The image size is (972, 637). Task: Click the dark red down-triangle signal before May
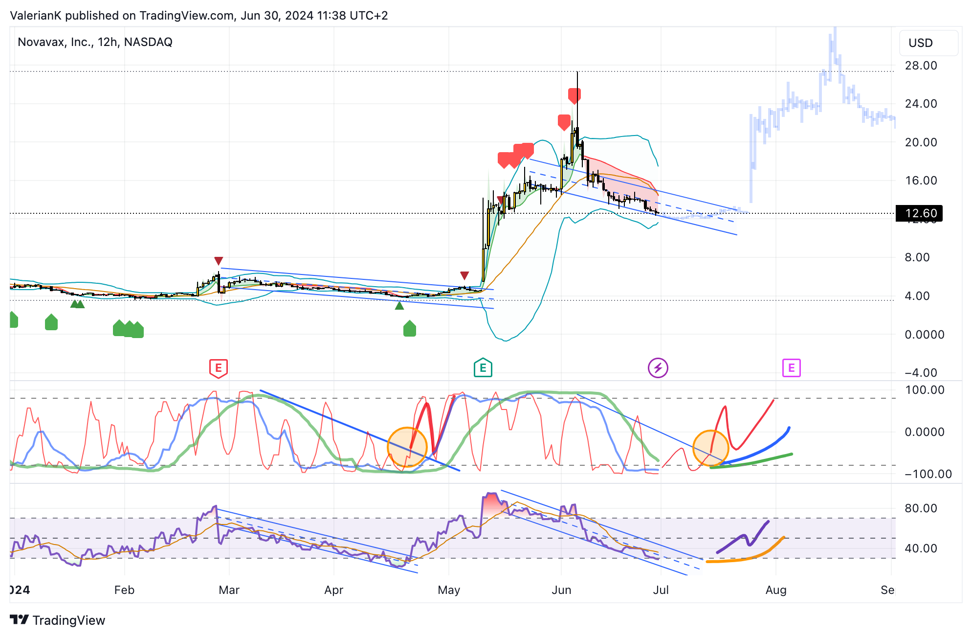[x=464, y=275]
